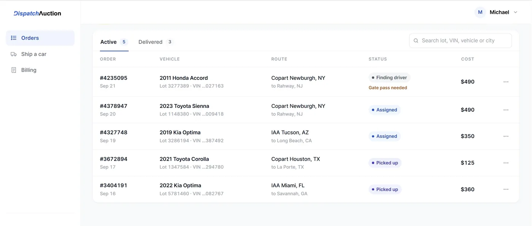This screenshot has height=226, width=532.
Task: Click the $360 cost value
Action: coord(467,189)
